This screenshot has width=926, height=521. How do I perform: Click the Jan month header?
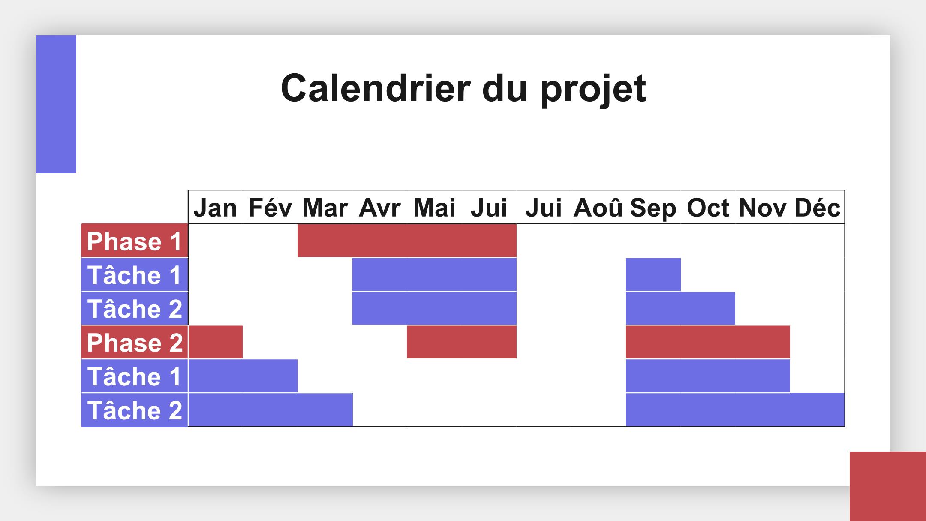tap(215, 208)
